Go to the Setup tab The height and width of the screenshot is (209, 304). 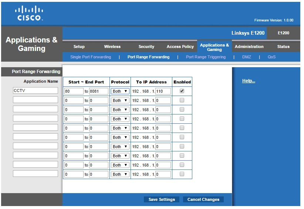click(79, 47)
